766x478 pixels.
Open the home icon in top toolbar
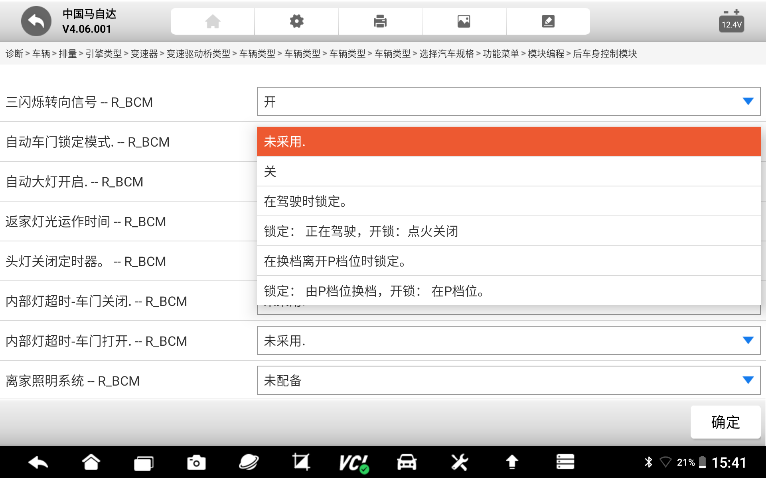tap(213, 22)
